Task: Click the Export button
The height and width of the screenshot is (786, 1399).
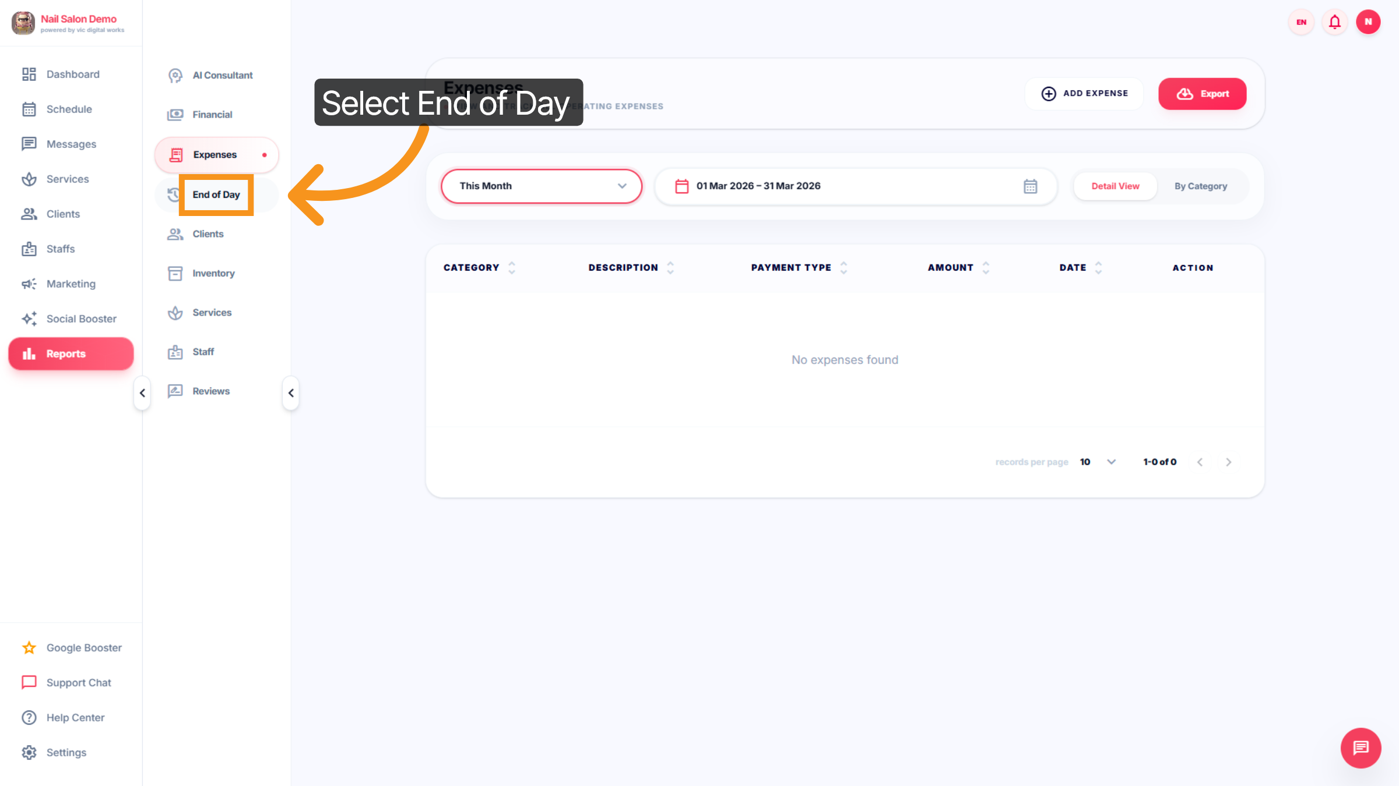Action: (x=1202, y=94)
